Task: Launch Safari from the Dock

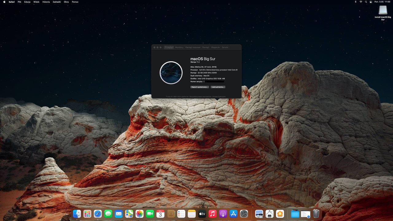Action: 98,214
